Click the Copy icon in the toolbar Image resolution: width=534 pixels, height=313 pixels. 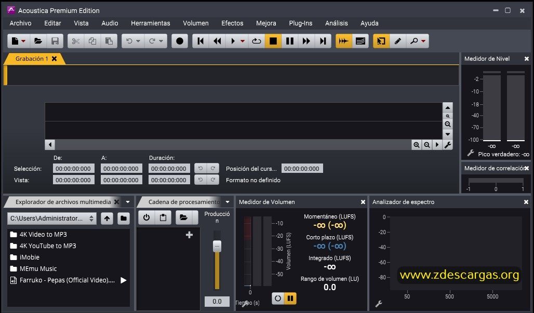[x=92, y=41]
